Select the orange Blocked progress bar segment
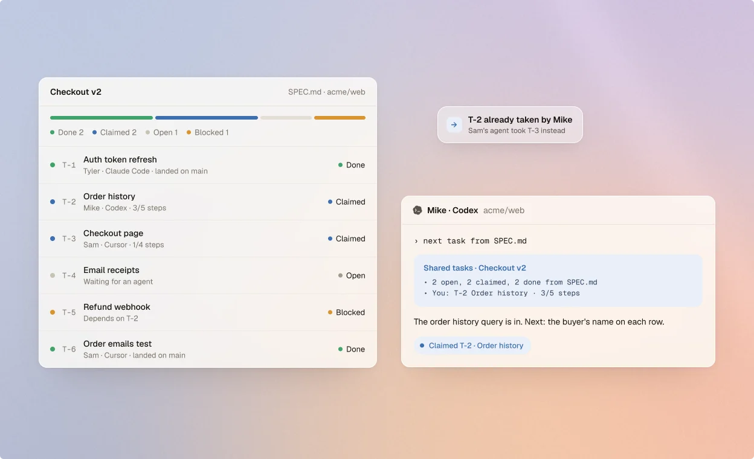754x459 pixels. (x=340, y=118)
